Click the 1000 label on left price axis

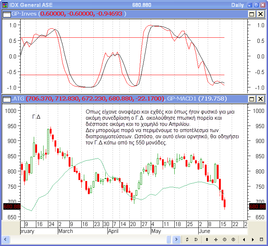pyautogui.click(x=11, y=111)
